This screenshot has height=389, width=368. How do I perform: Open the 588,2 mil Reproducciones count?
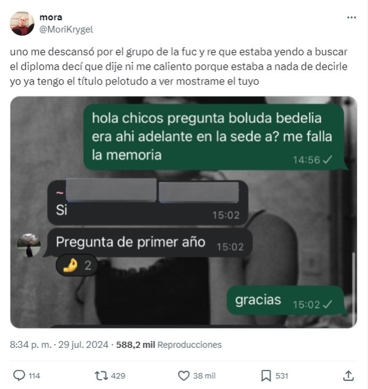169,345
